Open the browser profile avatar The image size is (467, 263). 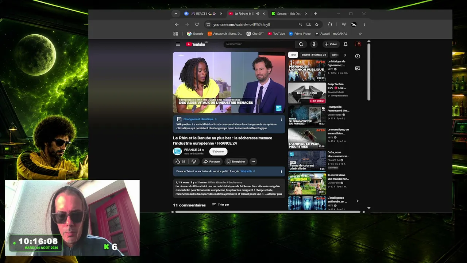[x=354, y=24]
